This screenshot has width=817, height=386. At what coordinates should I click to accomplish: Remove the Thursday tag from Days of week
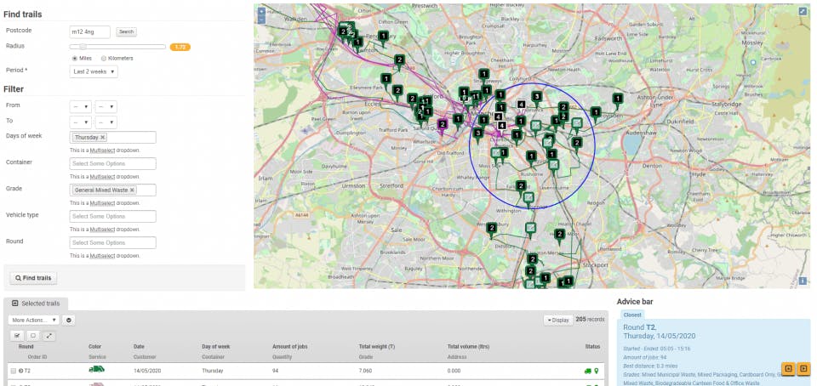[103, 137]
